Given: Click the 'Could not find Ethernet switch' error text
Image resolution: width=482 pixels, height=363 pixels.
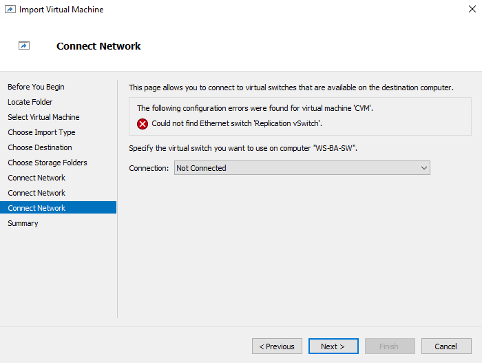Looking at the screenshot, I should [237, 123].
